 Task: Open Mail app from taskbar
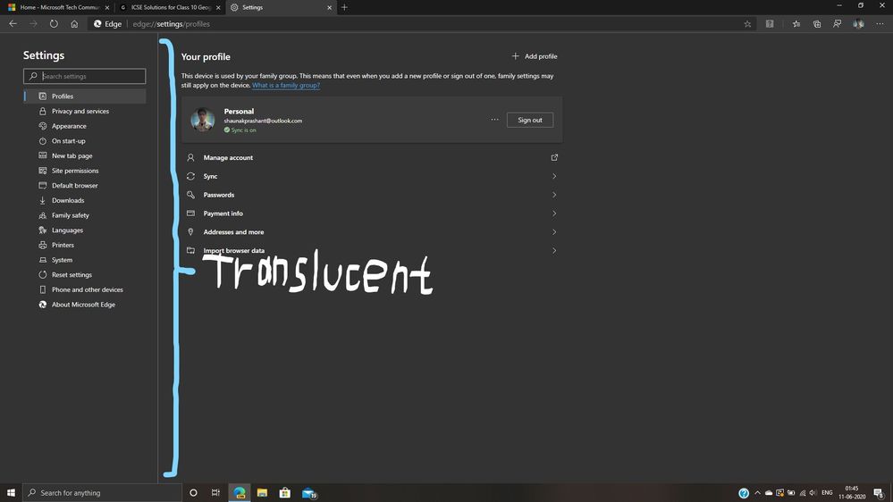click(x=309, y=493)
